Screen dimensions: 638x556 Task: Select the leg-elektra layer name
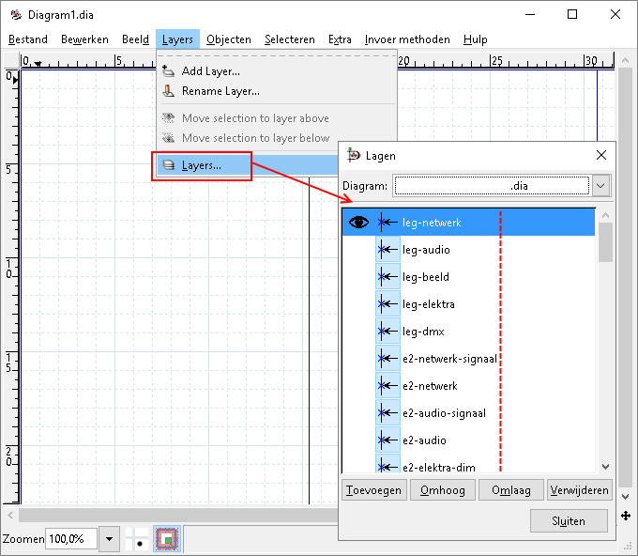(x=429, y=304)
